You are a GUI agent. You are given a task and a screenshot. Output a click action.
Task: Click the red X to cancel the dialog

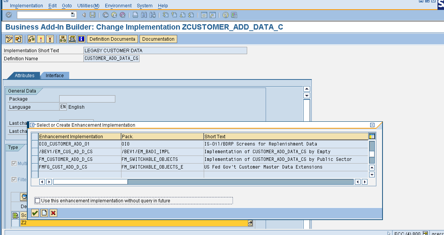coord(53,213)
